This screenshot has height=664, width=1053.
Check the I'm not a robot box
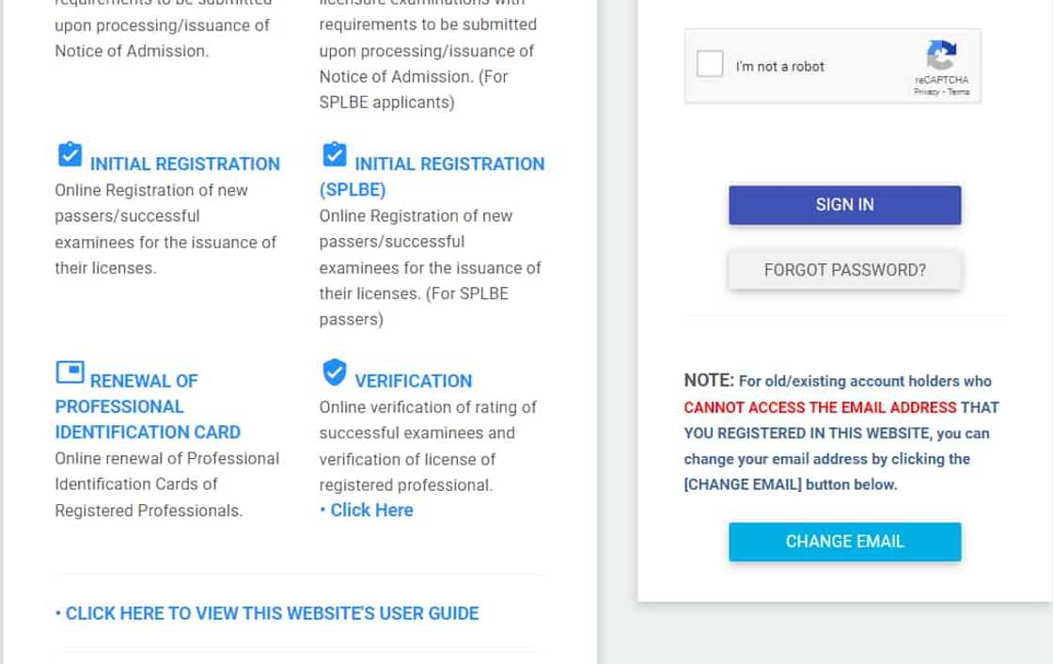pyautogui.click(x=710, y=65)
